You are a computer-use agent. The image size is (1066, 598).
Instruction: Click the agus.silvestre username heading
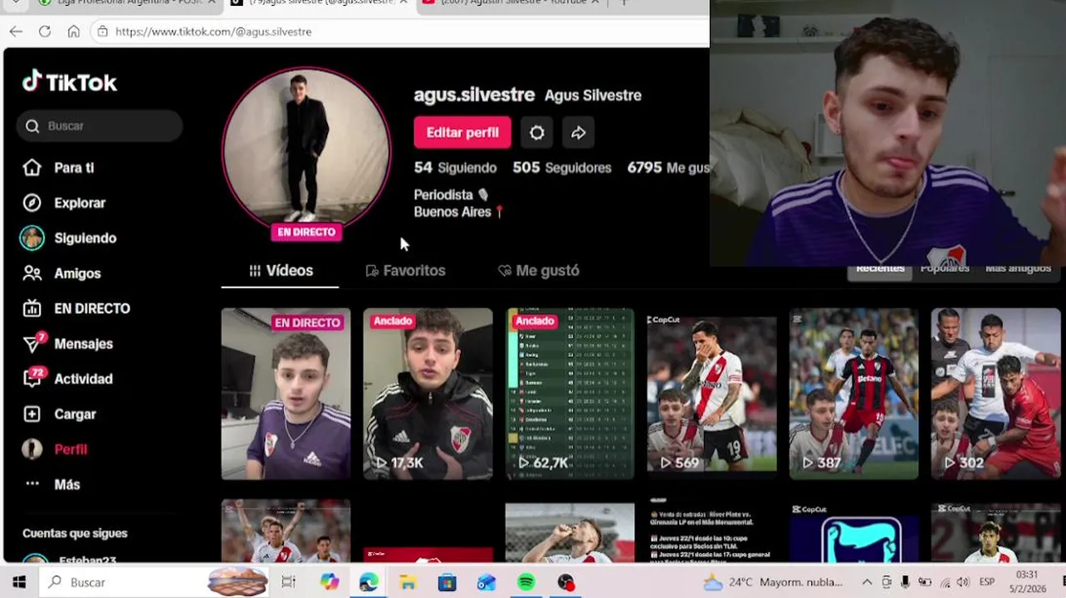[x=474, y=95]
